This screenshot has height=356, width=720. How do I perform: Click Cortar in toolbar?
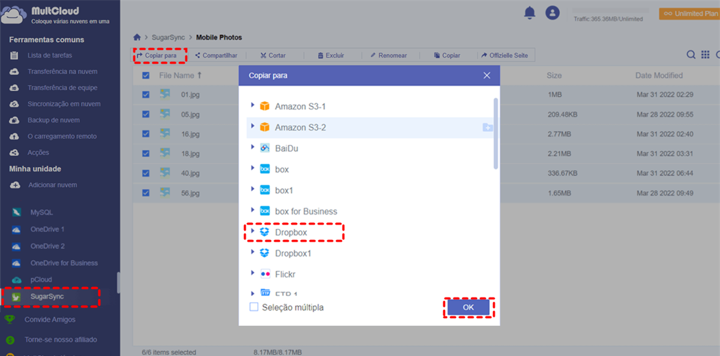coord(272,55)
